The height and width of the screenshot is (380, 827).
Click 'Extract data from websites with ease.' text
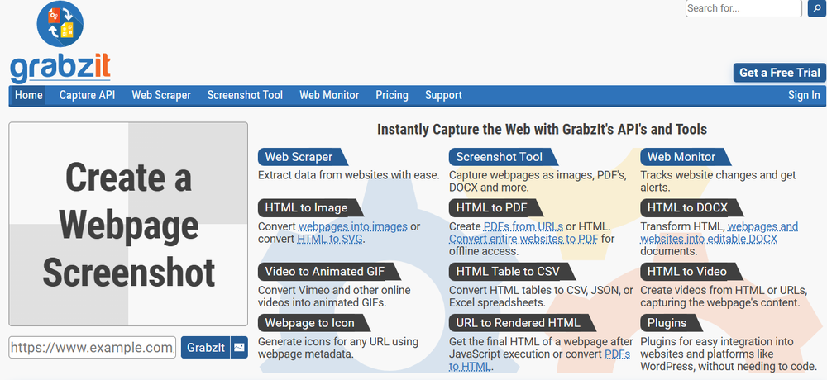click(x=349, y=175)
